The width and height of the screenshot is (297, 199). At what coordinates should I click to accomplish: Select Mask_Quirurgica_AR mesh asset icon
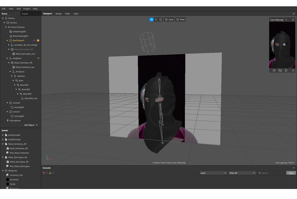point(7,162)
